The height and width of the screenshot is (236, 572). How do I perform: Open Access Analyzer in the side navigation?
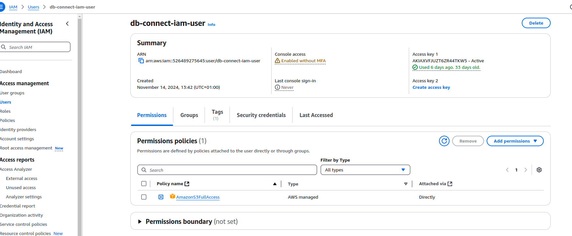[16, 169]
